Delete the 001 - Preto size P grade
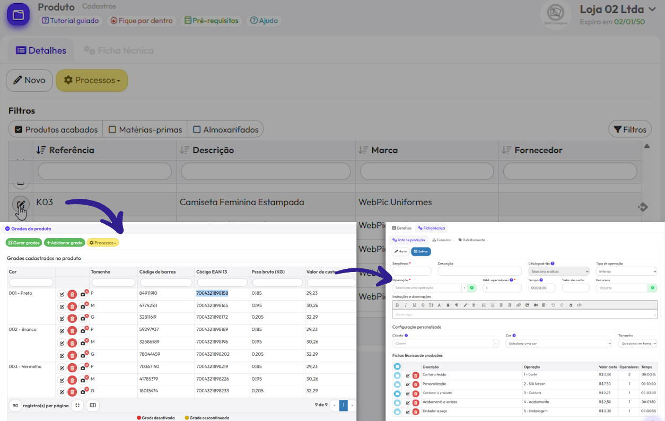The width and height of the screenshot is (665, 421). click(72, 294)
